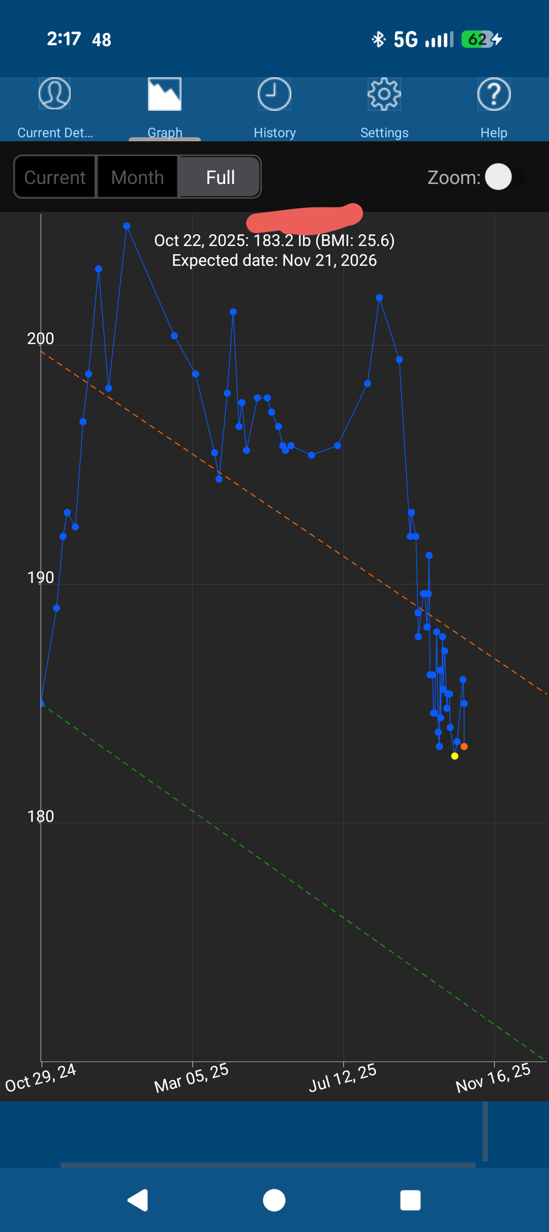Viewport: 549px width, 1232px height.
Task: Tap the 'Jul 12, 25' x-axis date
Action: pyautogui.click(x=343, y=1077)
